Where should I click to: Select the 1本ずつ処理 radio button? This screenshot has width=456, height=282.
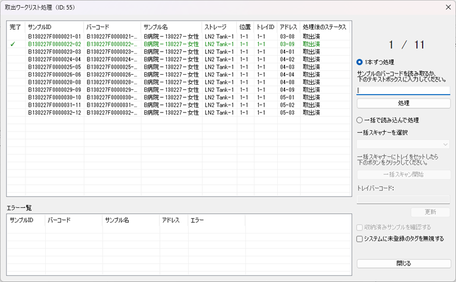(360, 62)
